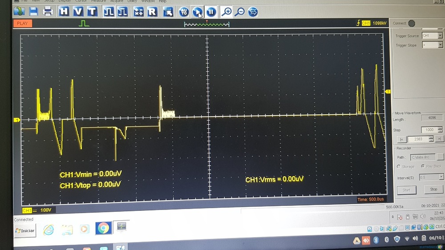Click the Bluetooth icon in system tray

[x=376, y=240]
